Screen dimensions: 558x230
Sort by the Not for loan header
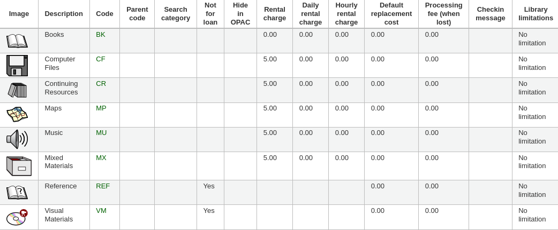click(210, 14)
